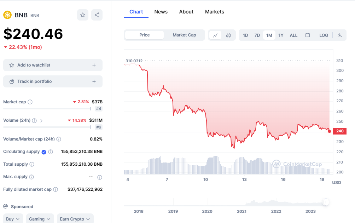
Task: Show Volume (24h) info icon
Action: pos(34,121)
